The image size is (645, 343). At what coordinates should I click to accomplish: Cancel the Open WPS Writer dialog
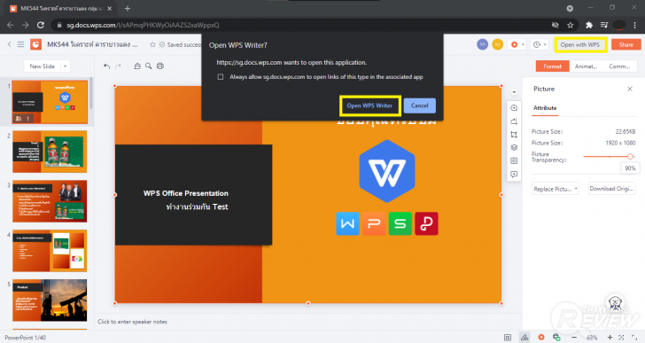coord(420,105)
